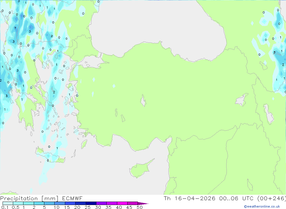Screen dimensions: 286x209
Task: Click the 20–25 mm navy legend swatch
Action: click(80, 203)
